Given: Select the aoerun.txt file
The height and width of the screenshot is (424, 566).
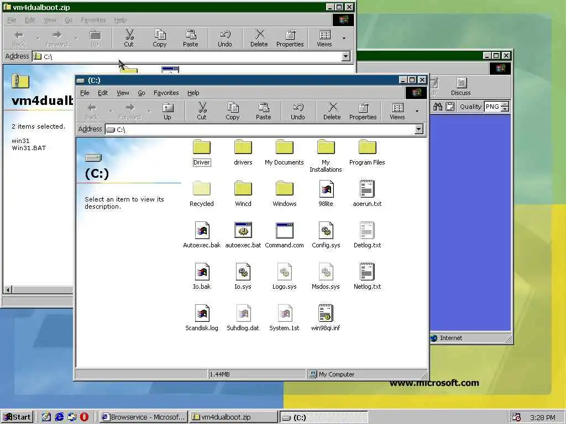Looking at the screenshot, I should [x=367, y=194].
